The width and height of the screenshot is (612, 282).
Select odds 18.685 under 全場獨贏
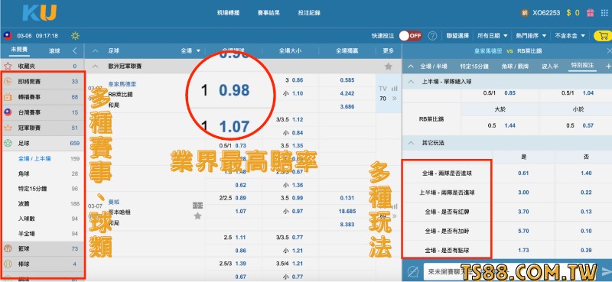click(x=347, y=211)
